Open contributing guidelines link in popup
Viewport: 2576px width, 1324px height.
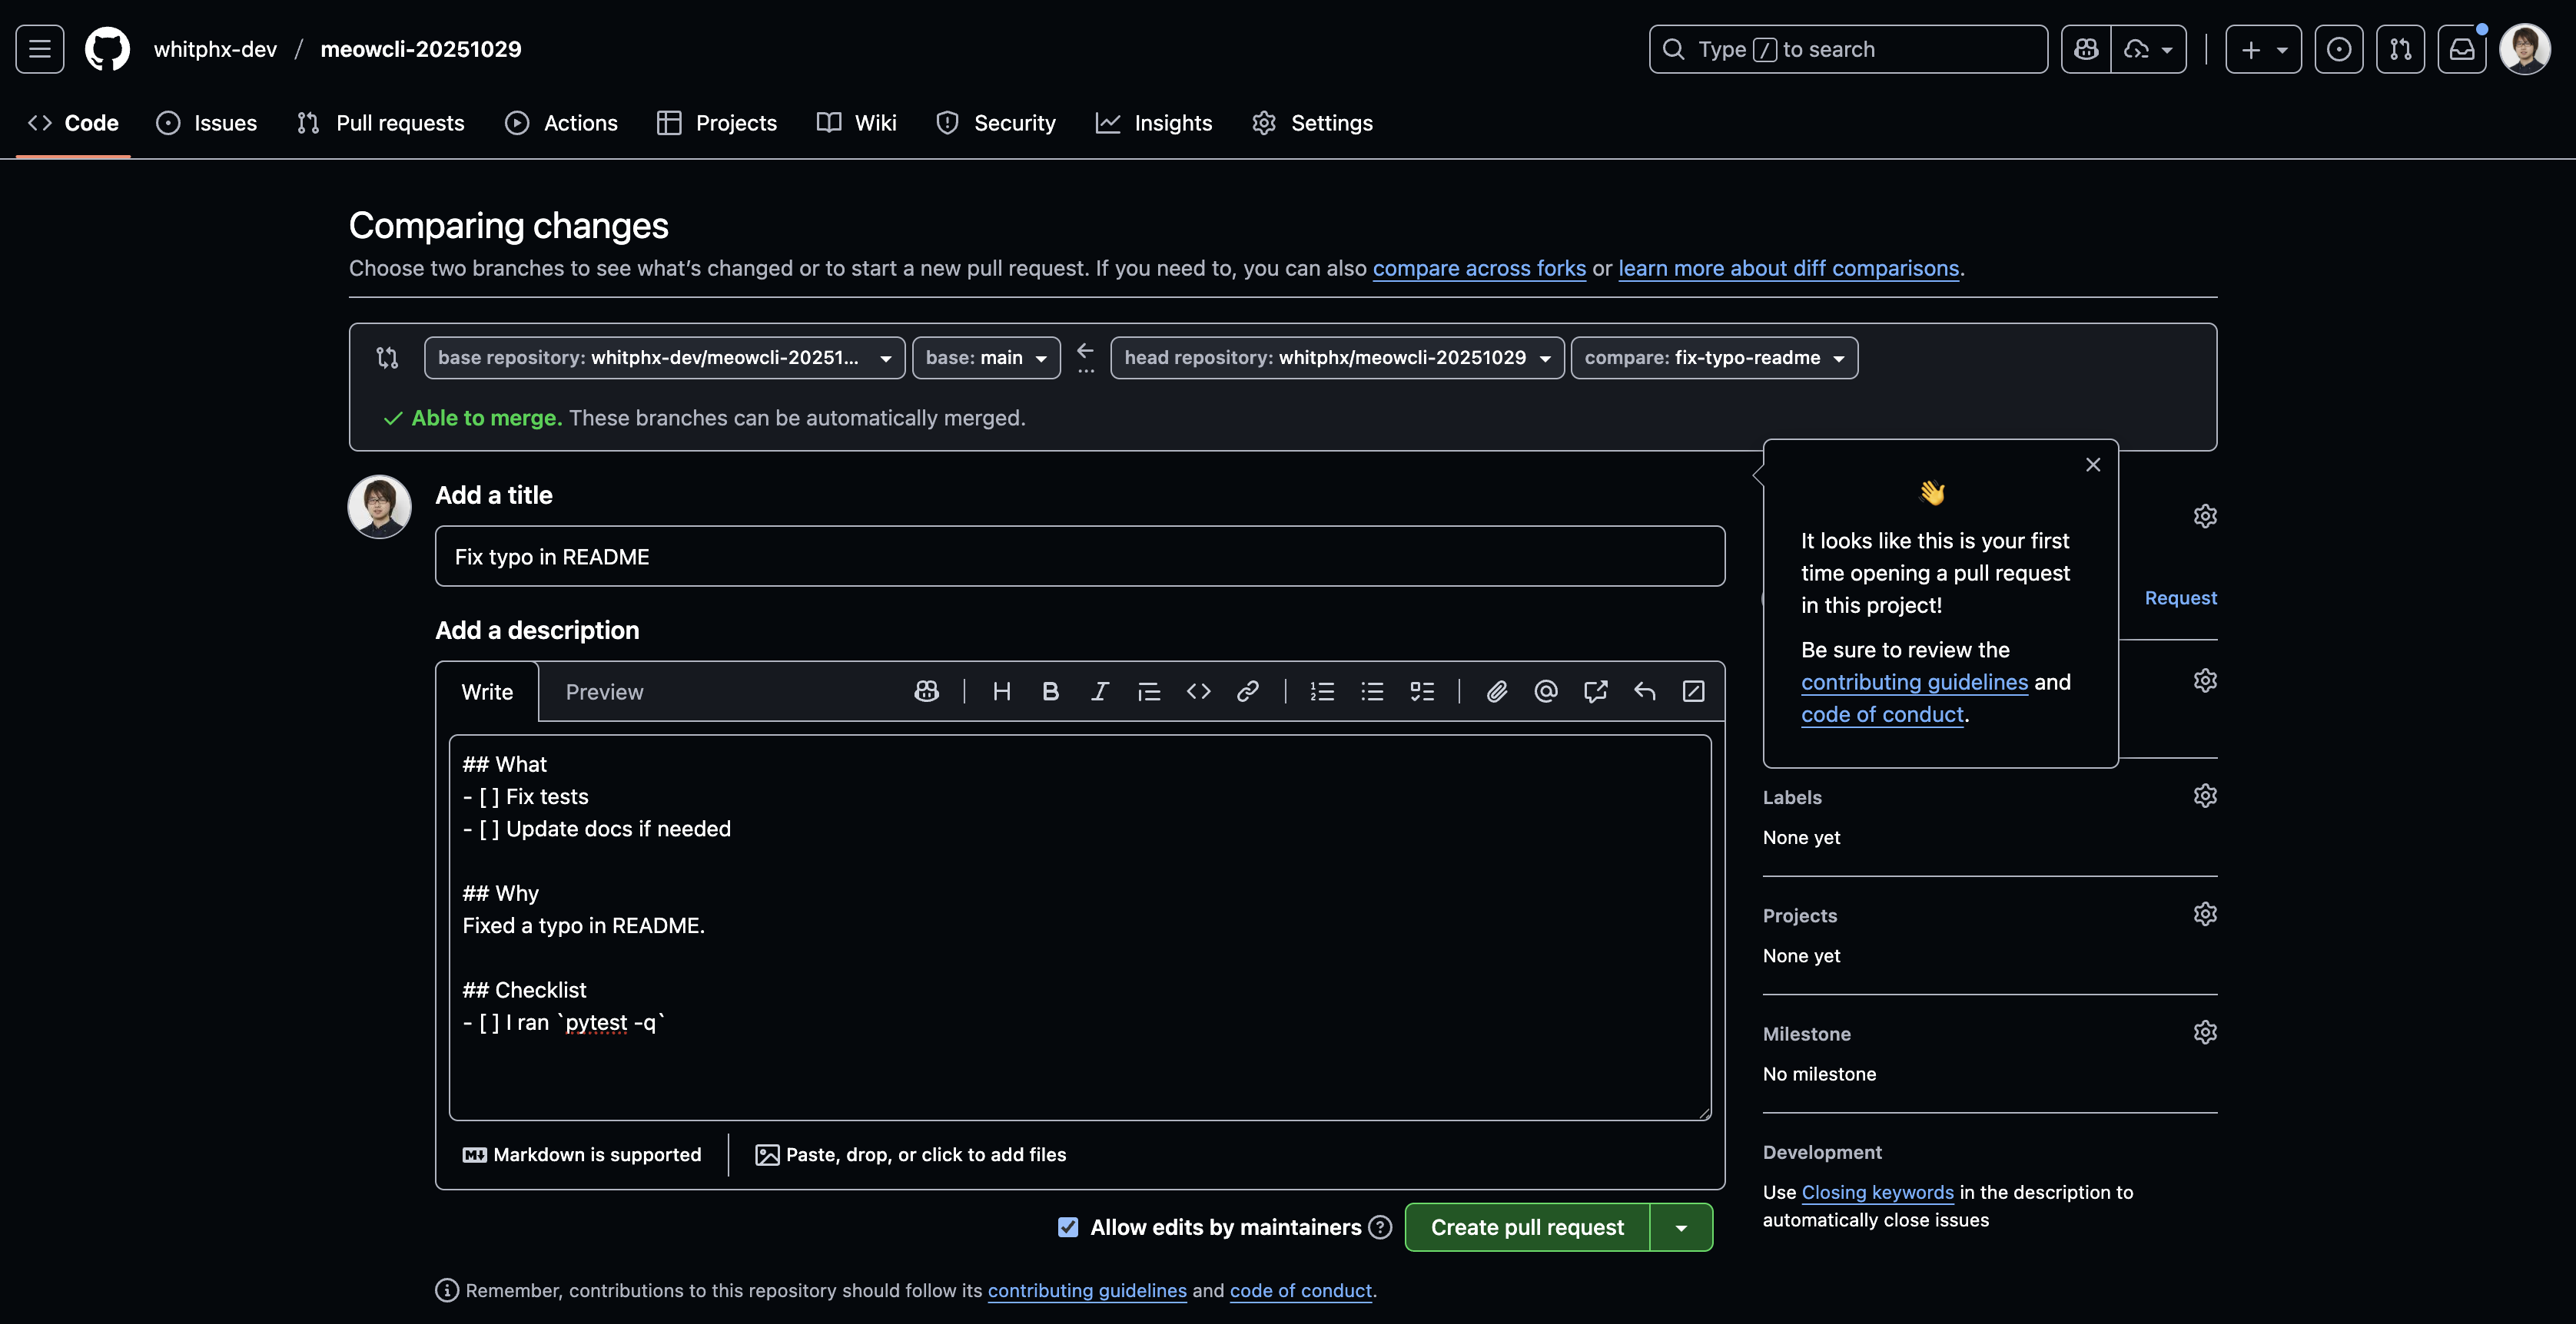coord(1914,681)
